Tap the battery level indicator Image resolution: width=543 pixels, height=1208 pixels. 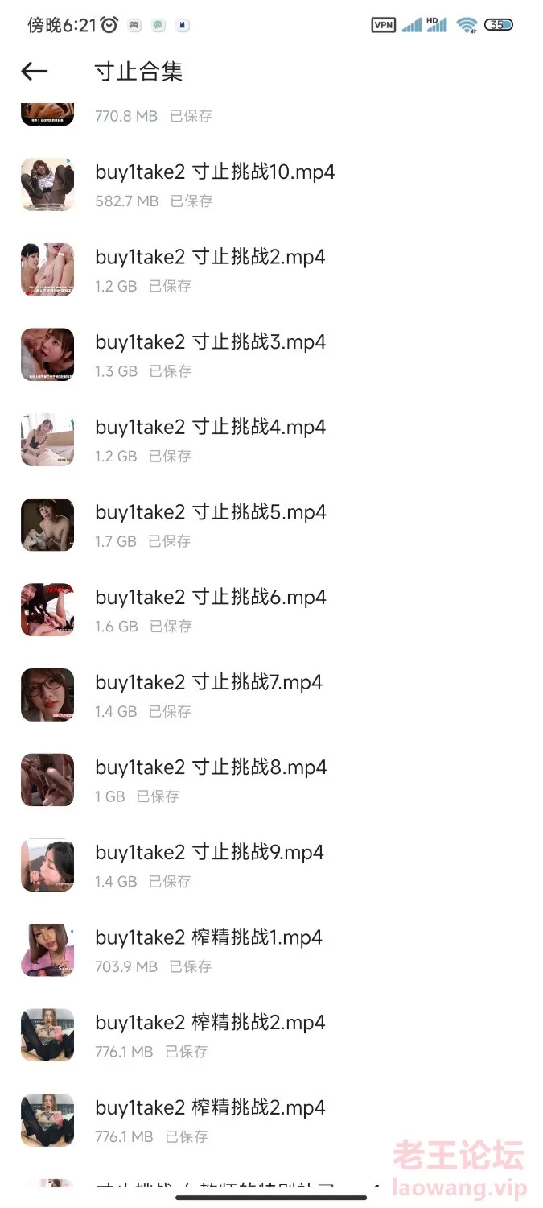499,25
